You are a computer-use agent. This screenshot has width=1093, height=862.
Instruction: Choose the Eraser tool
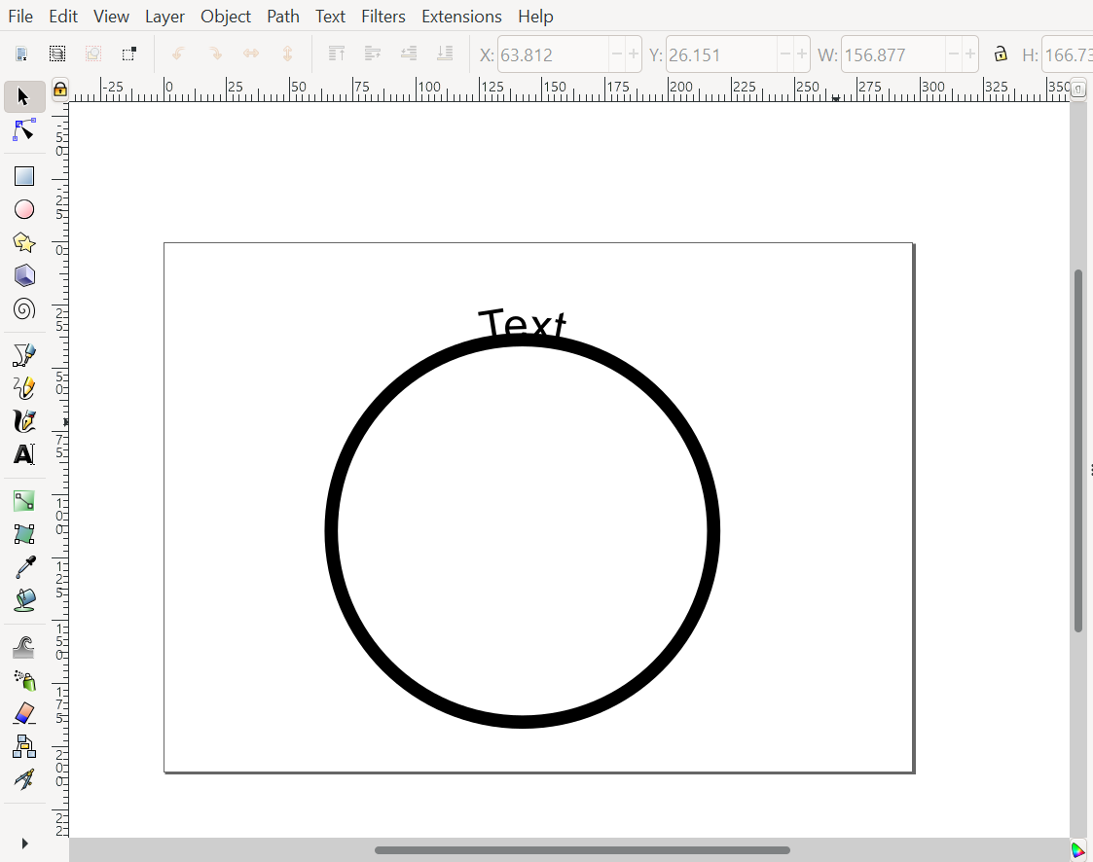[x=24, y=714]
